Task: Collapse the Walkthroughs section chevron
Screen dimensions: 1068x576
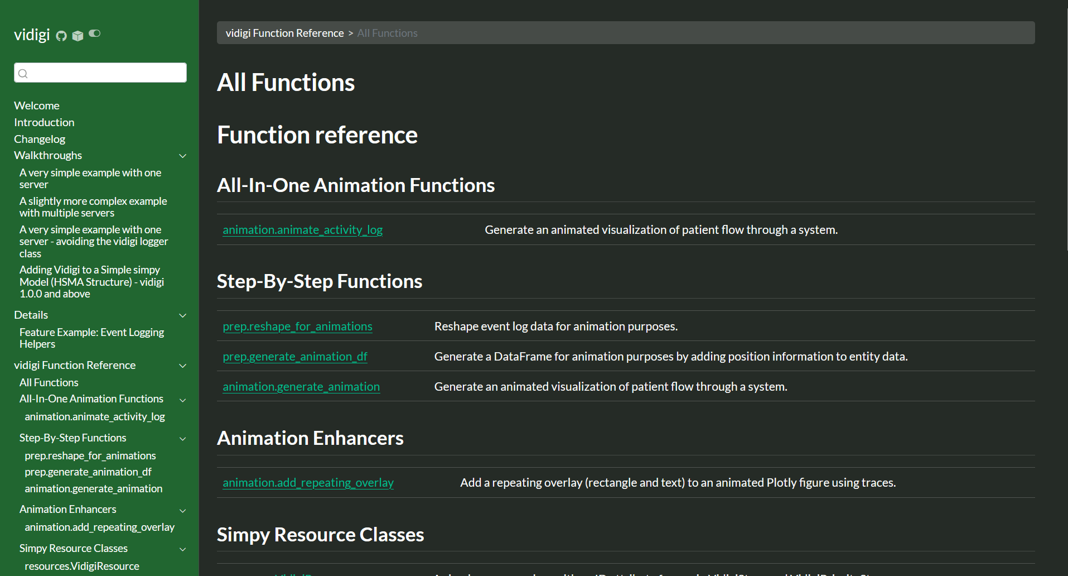Action: [x=182, y=156]
